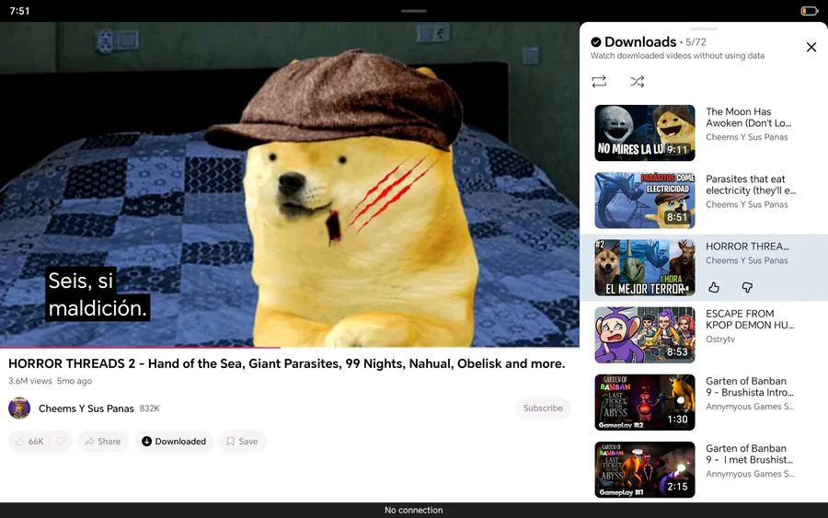Open Cheems Y Sus Panas channel avatar
The width and height of the screenshot is (828, 518).
[19, 409]
